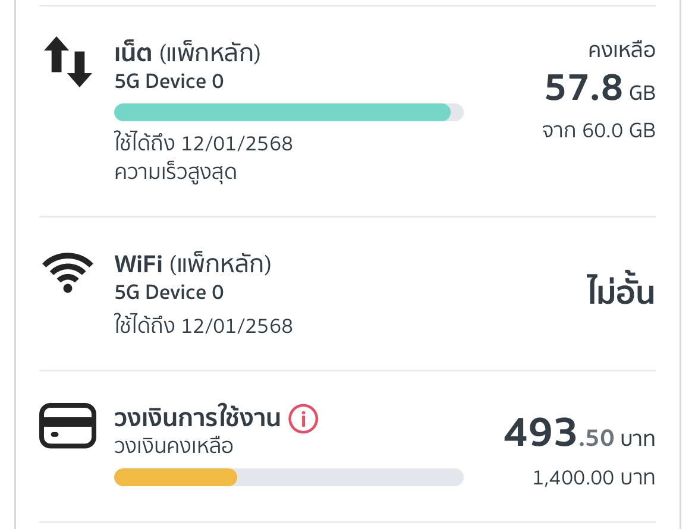Tap the WiFi signal icon

tap(68, 273)
